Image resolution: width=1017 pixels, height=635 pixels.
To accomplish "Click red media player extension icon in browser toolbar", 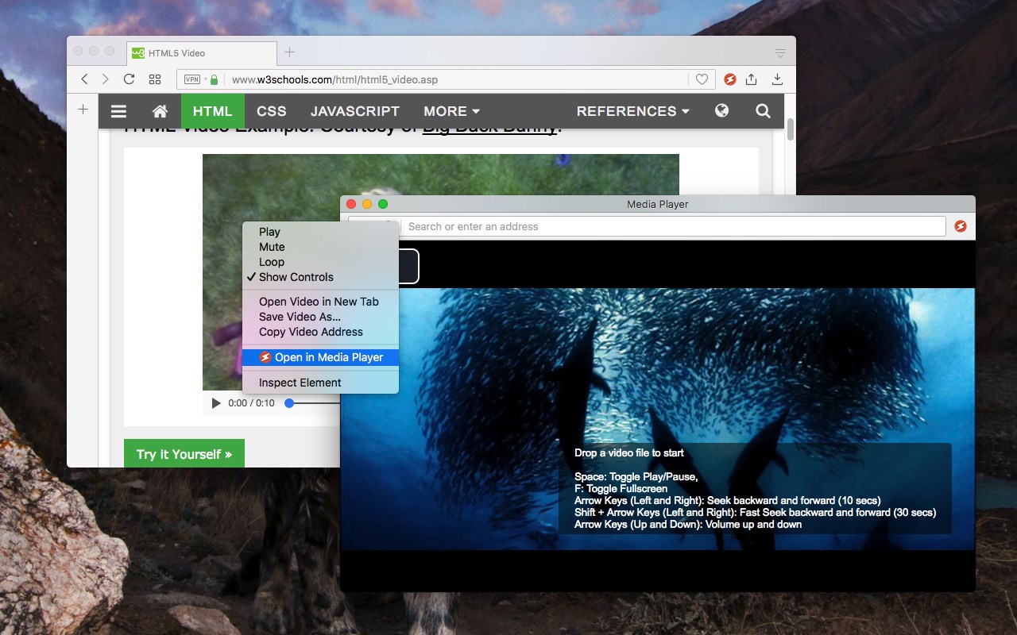I will pos(729,79).
